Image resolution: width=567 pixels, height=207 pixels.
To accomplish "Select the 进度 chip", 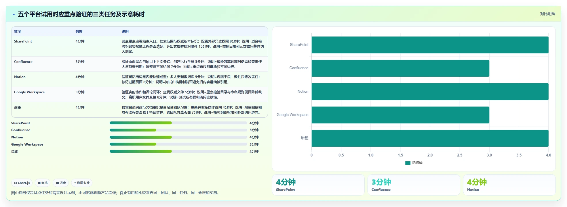I will [x=61, y=183].
